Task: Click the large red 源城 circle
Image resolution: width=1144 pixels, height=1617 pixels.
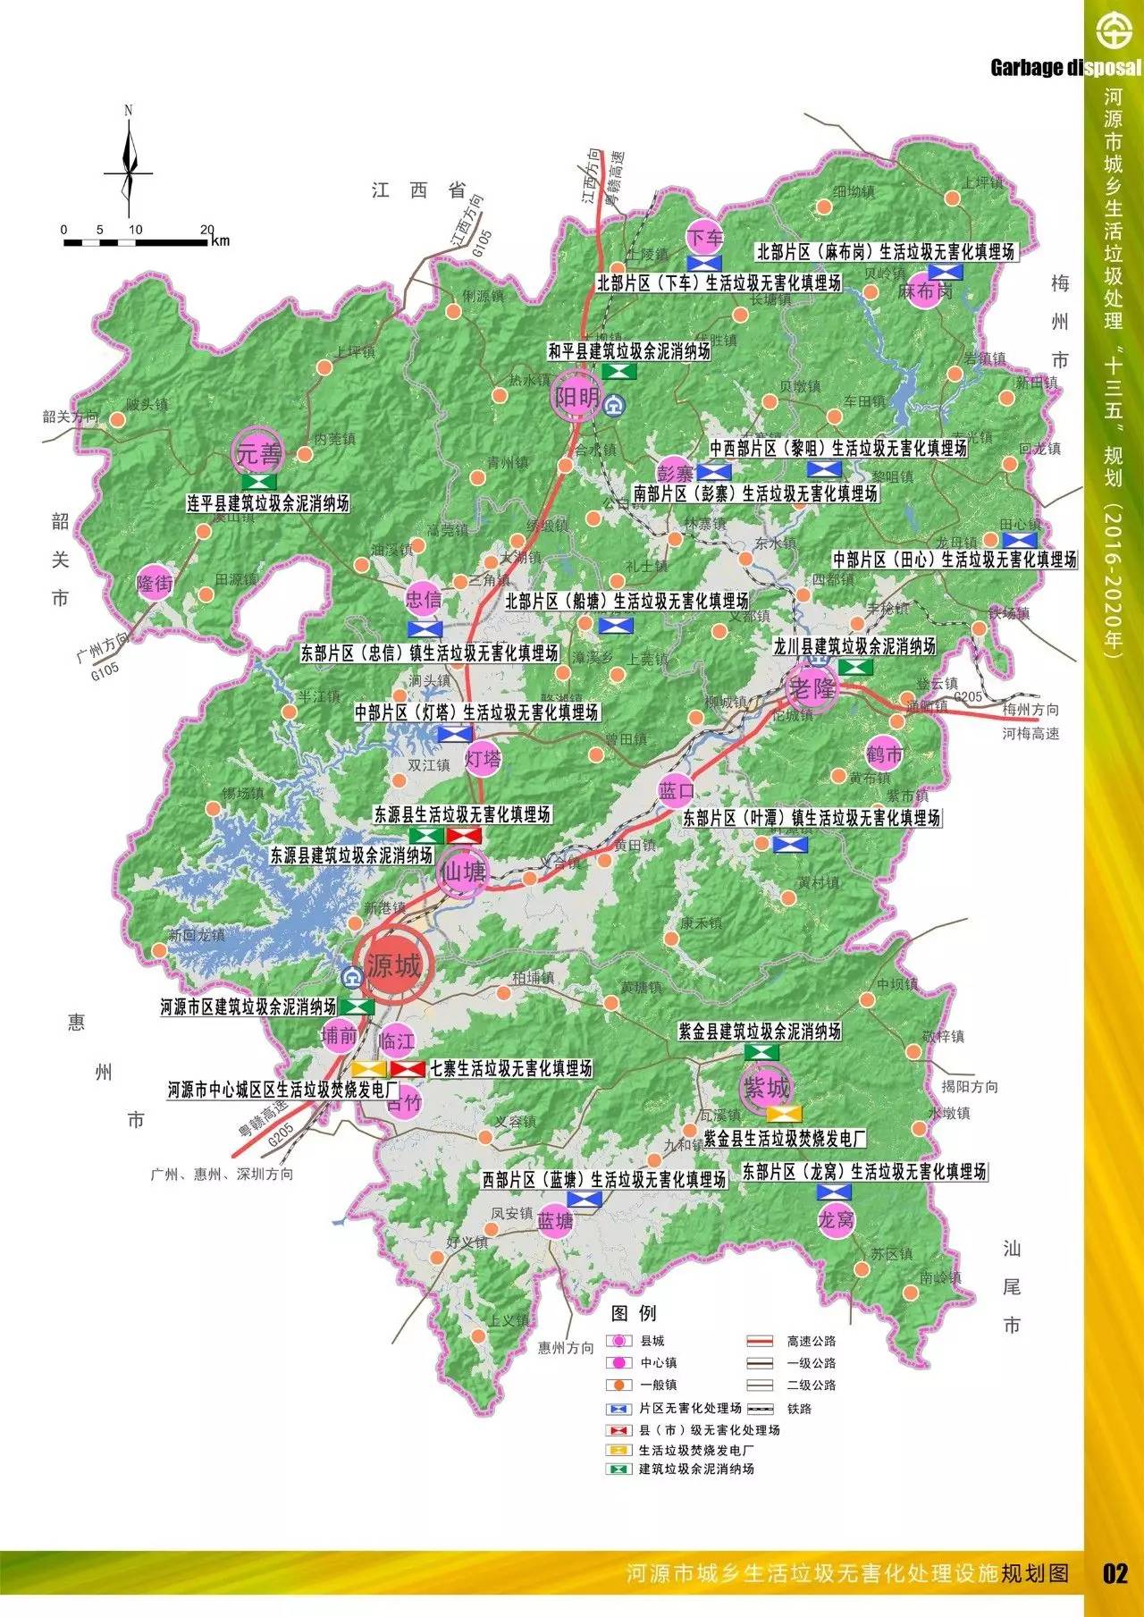Action: pyautogui.click(x=393, y=965)
